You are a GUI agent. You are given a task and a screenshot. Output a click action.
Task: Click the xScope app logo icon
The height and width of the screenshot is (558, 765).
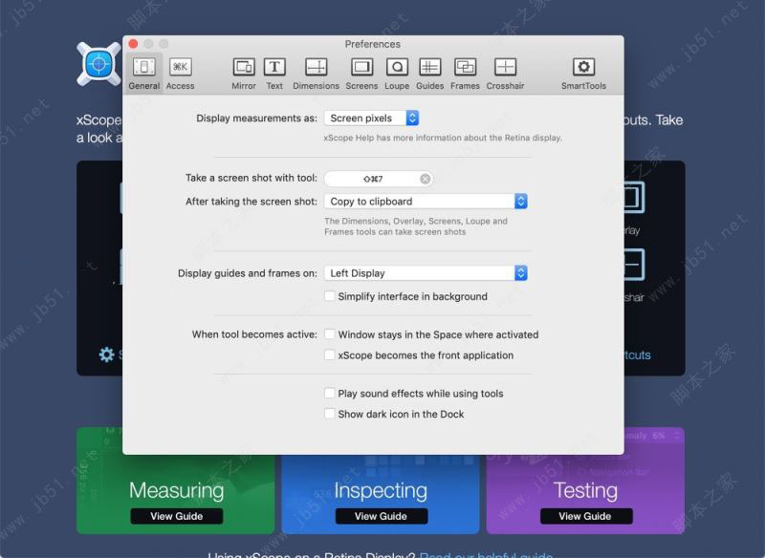tap(99, 64)
